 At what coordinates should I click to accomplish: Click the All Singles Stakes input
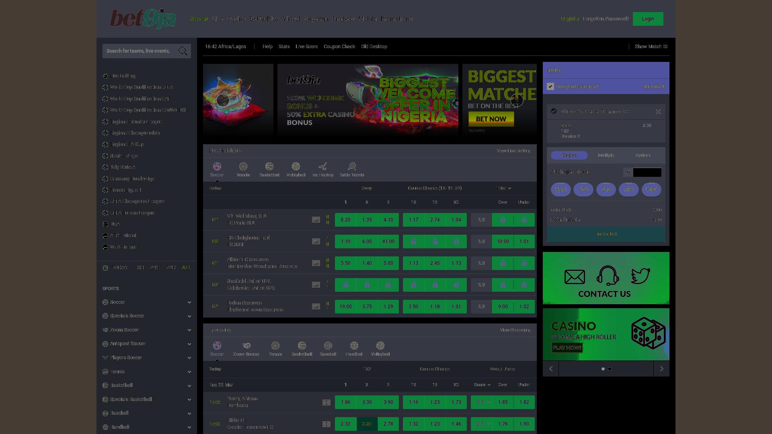coord(647,172)
